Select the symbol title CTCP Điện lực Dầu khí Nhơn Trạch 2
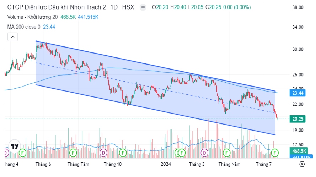The width and height of the screenshot is (316, 177). [x=57, y=7]
